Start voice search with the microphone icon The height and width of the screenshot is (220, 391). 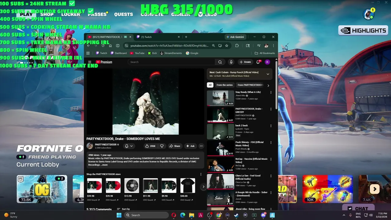pyautogui.click(x=231, y=62)
